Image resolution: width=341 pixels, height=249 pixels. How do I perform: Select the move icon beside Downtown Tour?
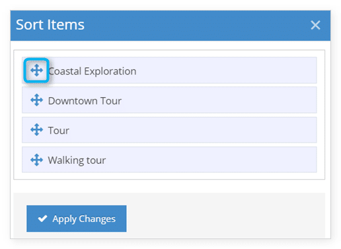[36, 100]
